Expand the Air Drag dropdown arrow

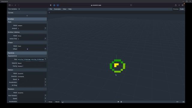click(45, 85)
